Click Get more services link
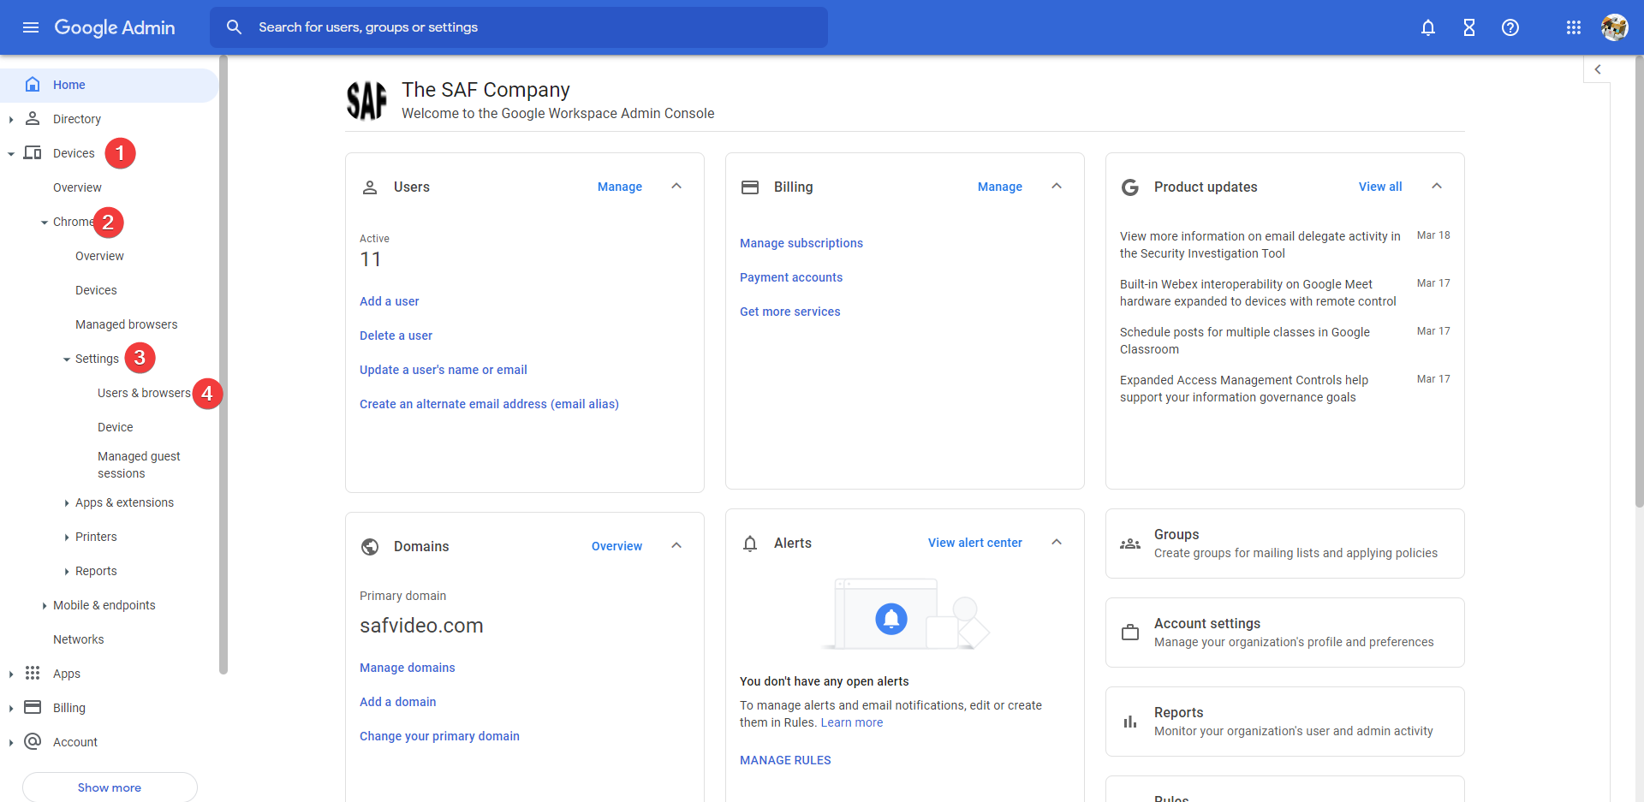This screenshot has height=802, width=1644. (x=790, y=312)
